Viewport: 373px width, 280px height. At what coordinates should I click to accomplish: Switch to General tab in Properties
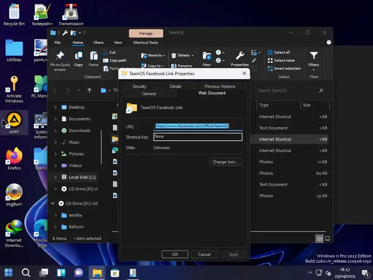[x=149, y=94]
